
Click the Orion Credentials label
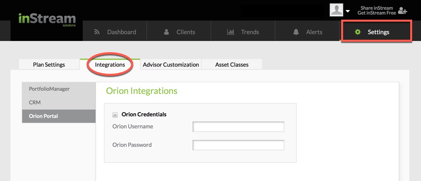click(x=144, y=114)
